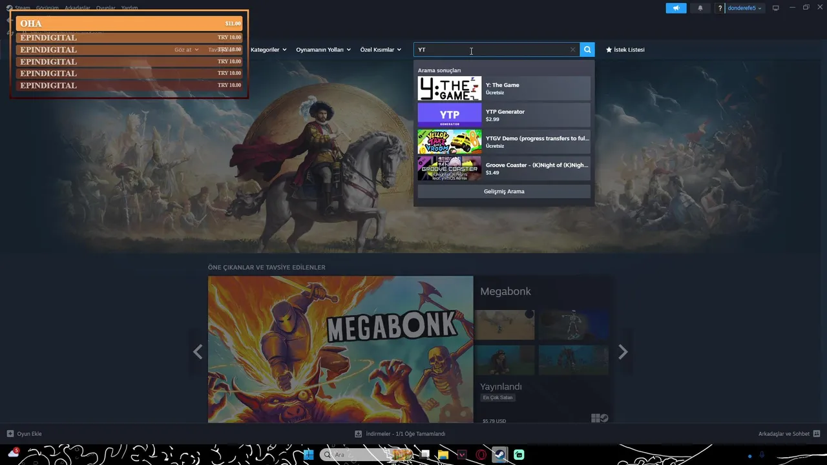Open the Oyunlar menu
The width and height of the screenshot is (827, 465).
pyautogui.click(x=105, y=8)
